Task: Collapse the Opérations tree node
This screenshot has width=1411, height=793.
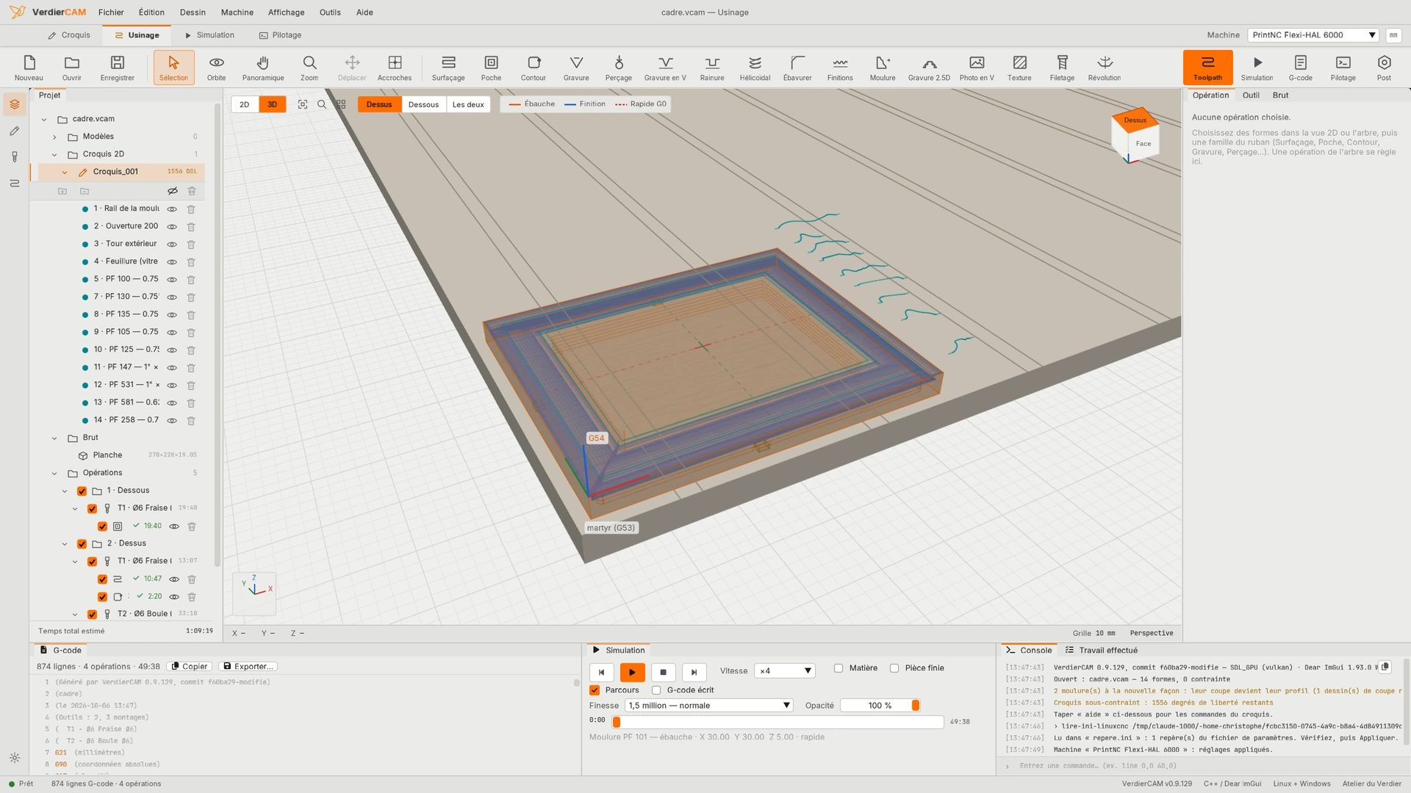Action: pos(54,474)
